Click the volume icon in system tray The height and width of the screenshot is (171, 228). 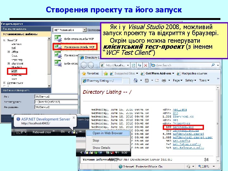pos(117,152)
